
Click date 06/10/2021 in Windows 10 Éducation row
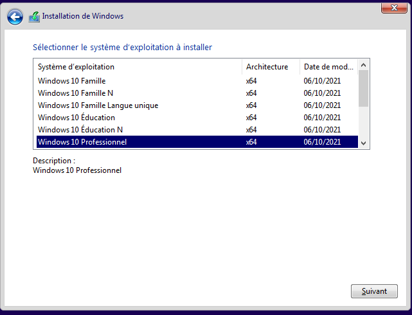[322, 118]
